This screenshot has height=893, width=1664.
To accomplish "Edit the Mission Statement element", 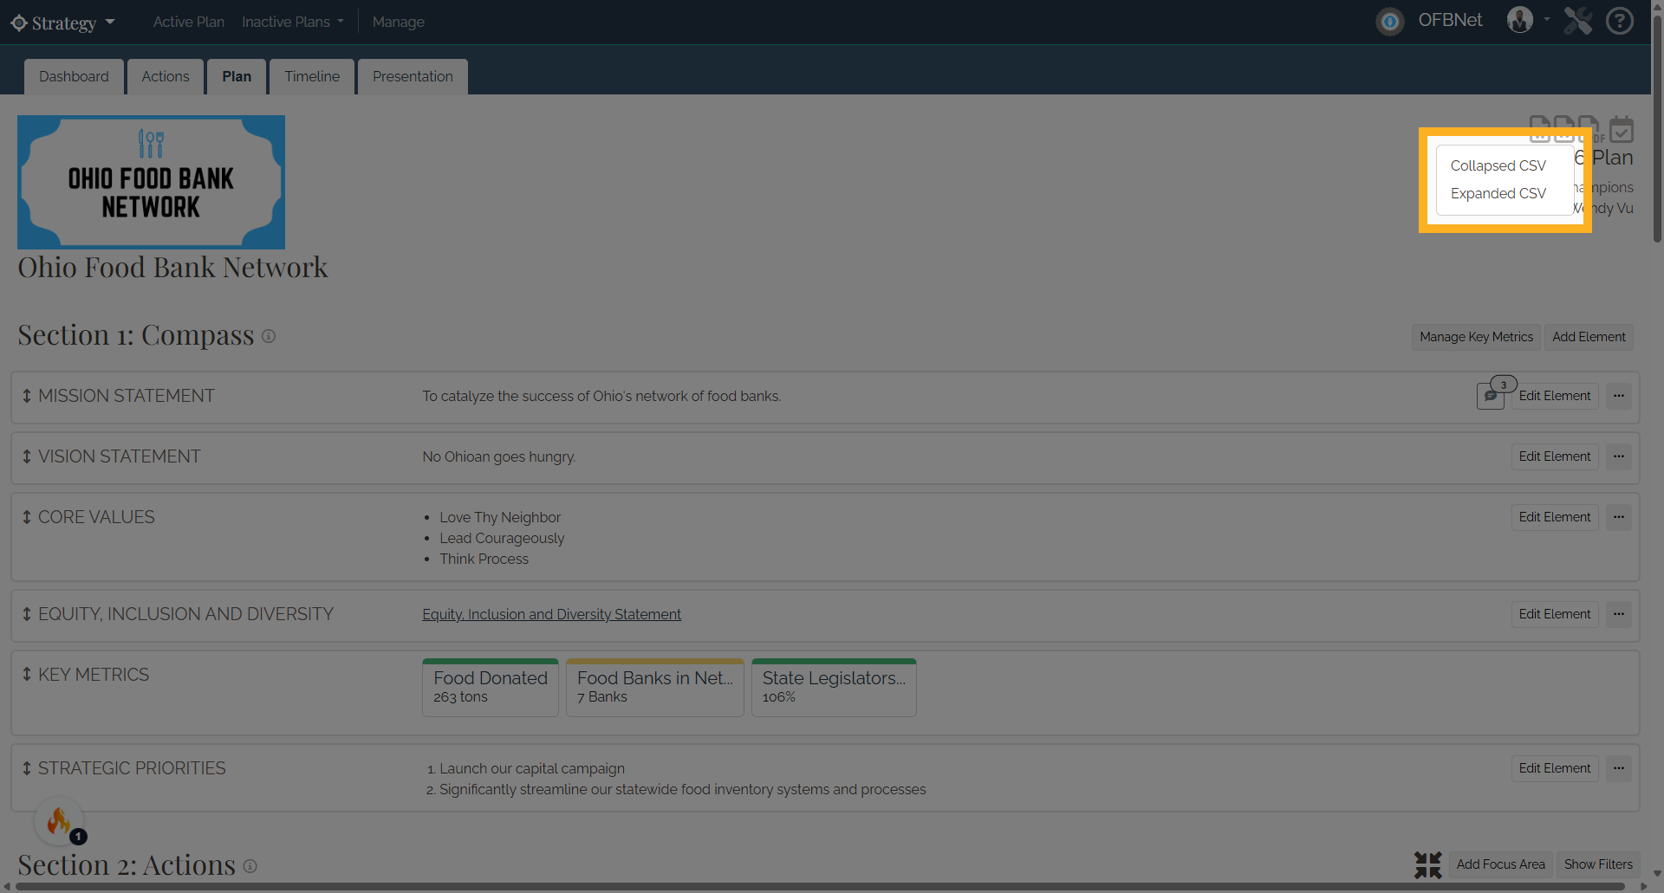I will pos(1555,396).
